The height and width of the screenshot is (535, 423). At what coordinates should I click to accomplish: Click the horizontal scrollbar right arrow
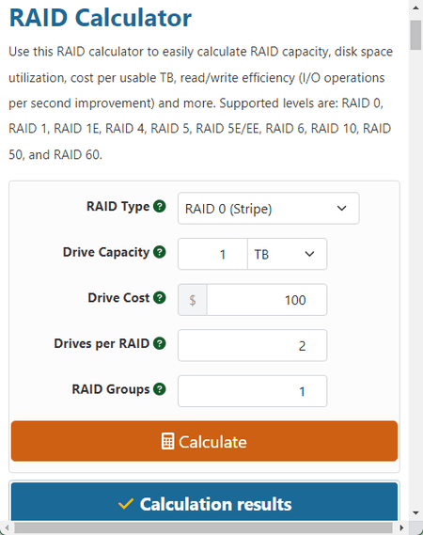tap(401, 527)
